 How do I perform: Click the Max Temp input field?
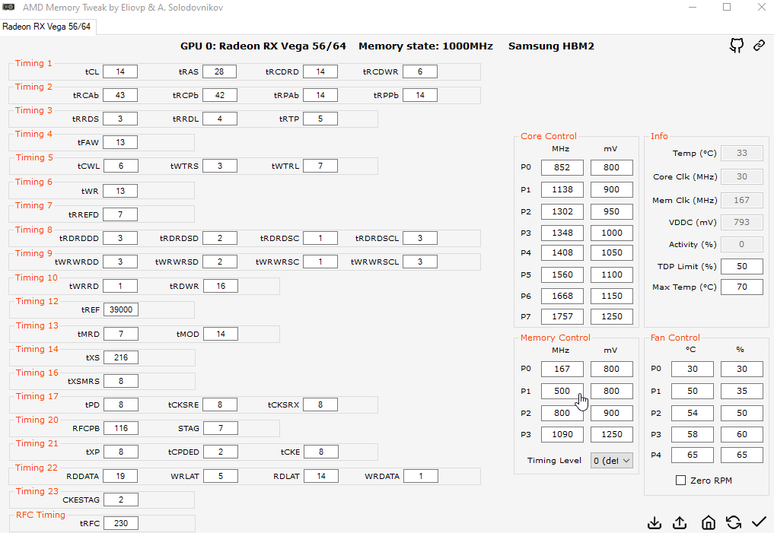(x=742, y=287)
